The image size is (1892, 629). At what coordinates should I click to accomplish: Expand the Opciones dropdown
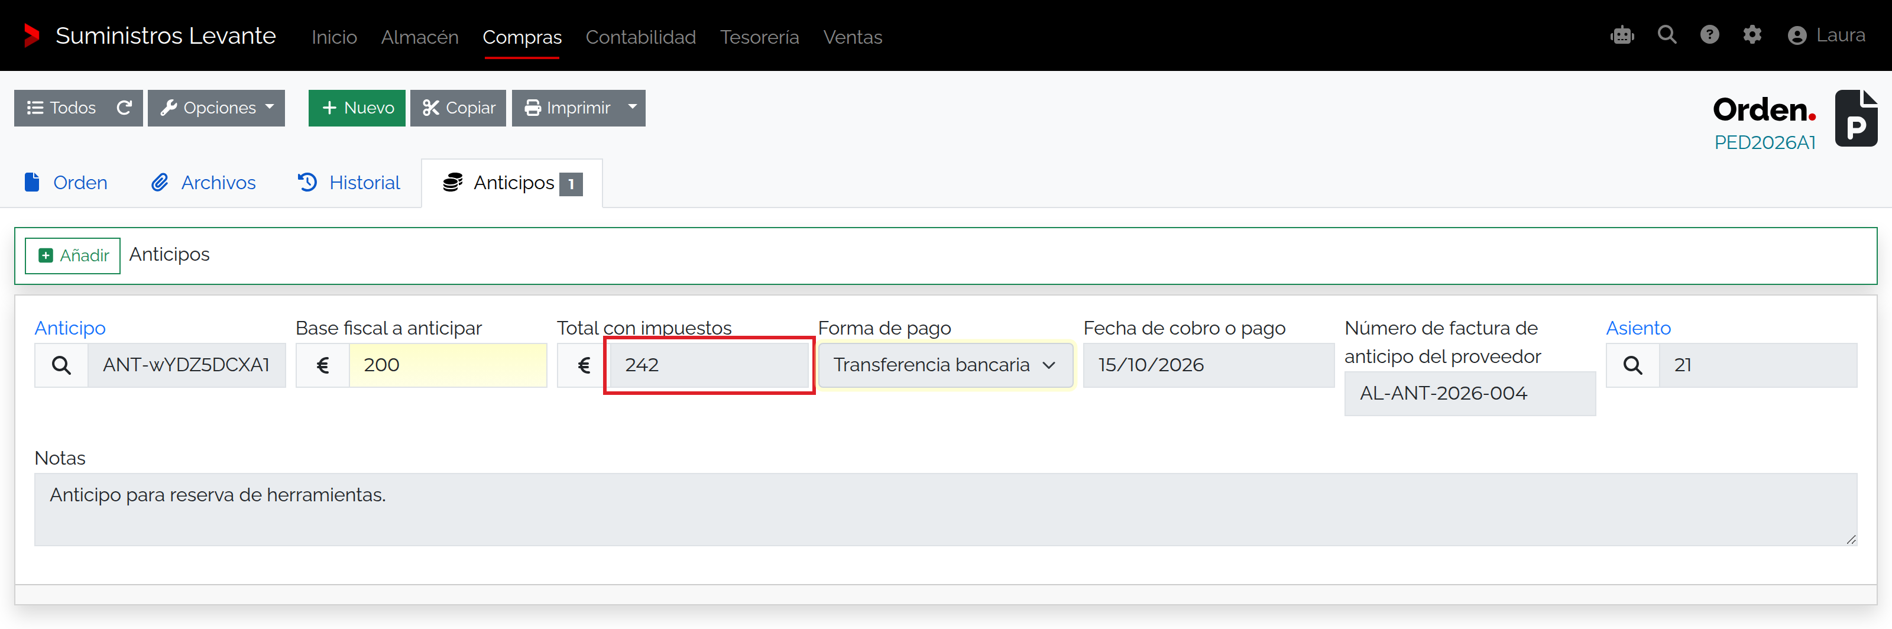pos(216,108)
